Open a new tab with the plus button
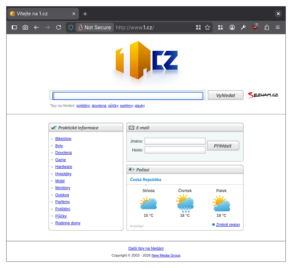This screenshot has width=292, height=268. 85,14
